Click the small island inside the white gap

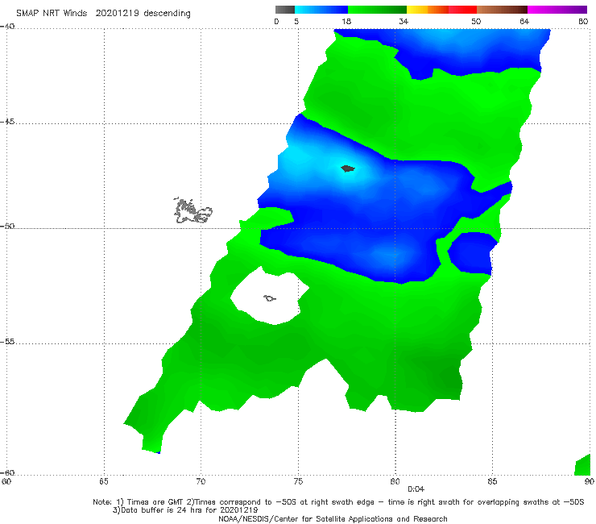point(270,298)
